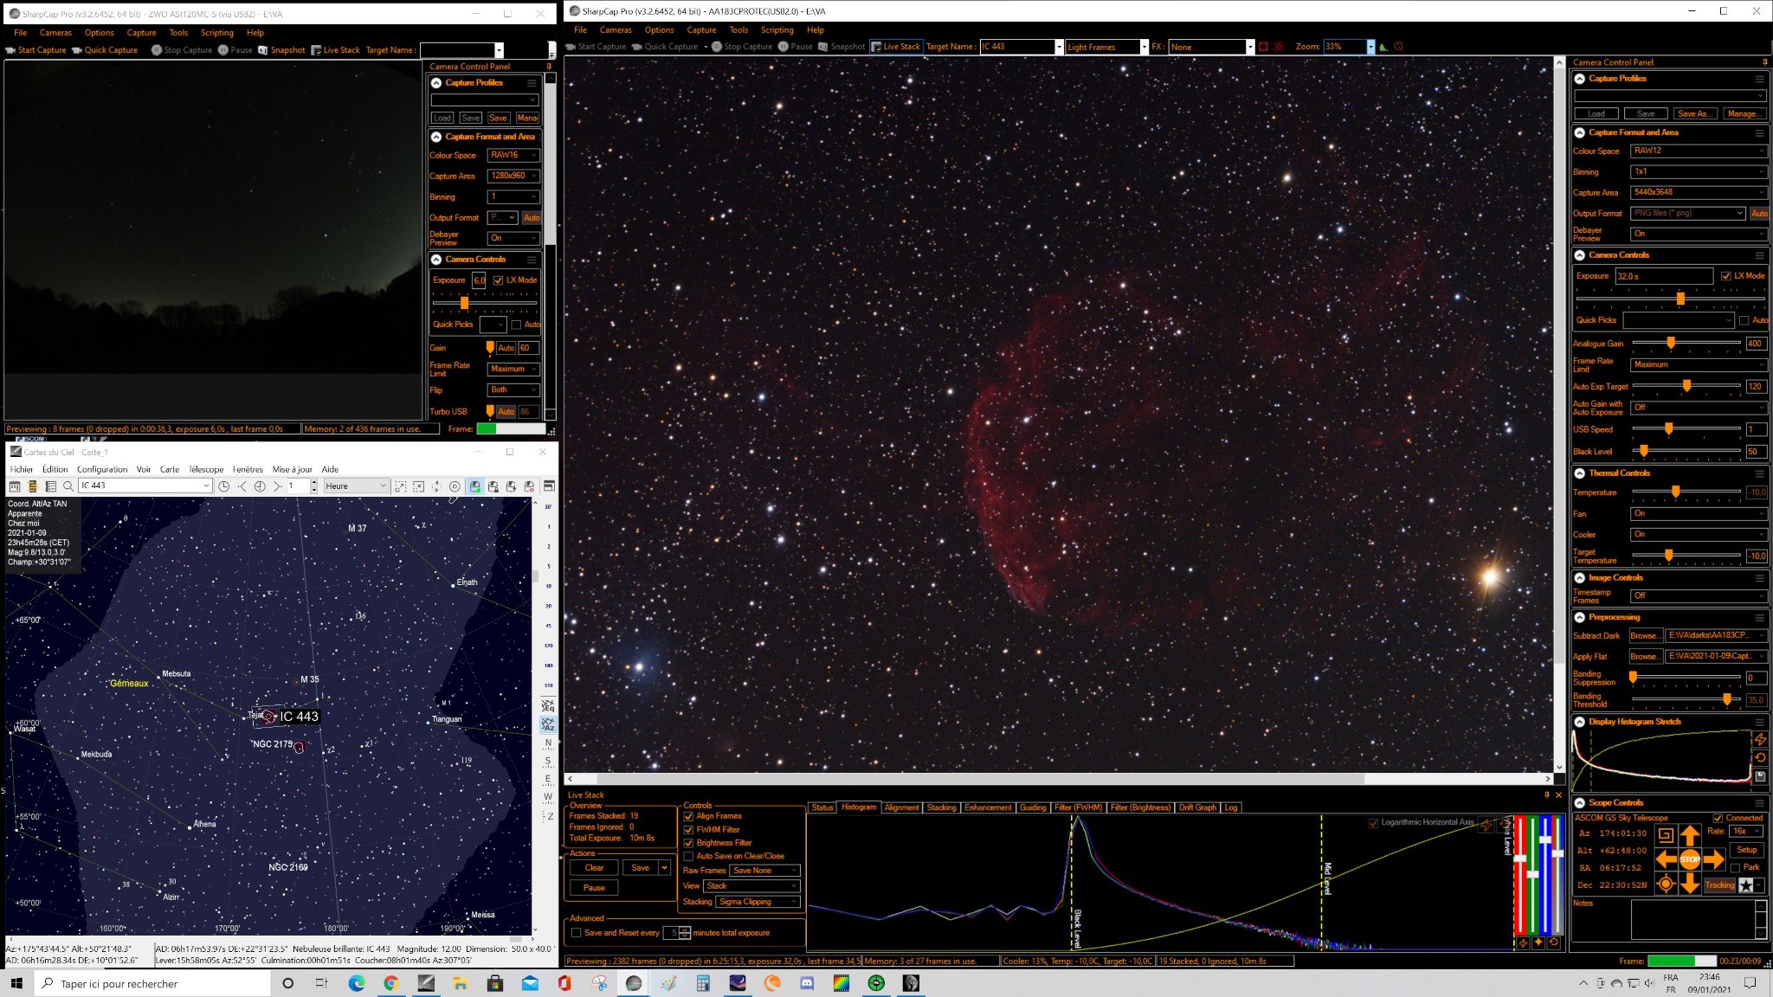This screenshot has width=1773, height=997.
Task: Toggle LX Mode in the AA183CPROTEC window
Action: pyautogui.click(x=1726, y=276)
